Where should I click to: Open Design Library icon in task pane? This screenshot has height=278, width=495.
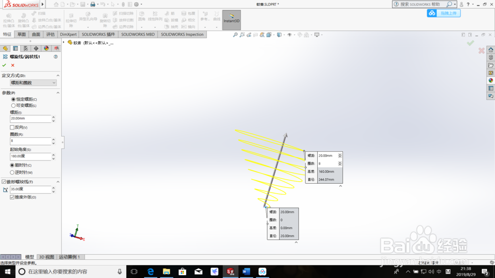tap(491, 57)
